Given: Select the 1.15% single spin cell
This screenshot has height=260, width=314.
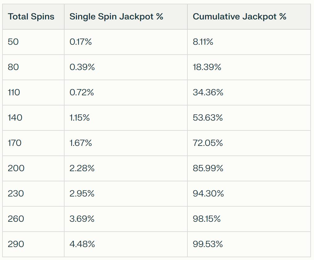Looking at the screenshot, I should pos(80,118).
